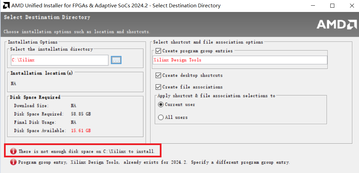Select the Current user radio option
Screen dimensions: 359x173
161,104
